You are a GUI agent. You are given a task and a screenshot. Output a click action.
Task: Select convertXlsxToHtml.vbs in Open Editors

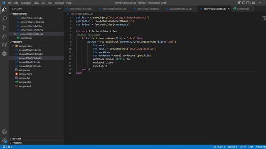pyautogui.click(x=32, y=22)
